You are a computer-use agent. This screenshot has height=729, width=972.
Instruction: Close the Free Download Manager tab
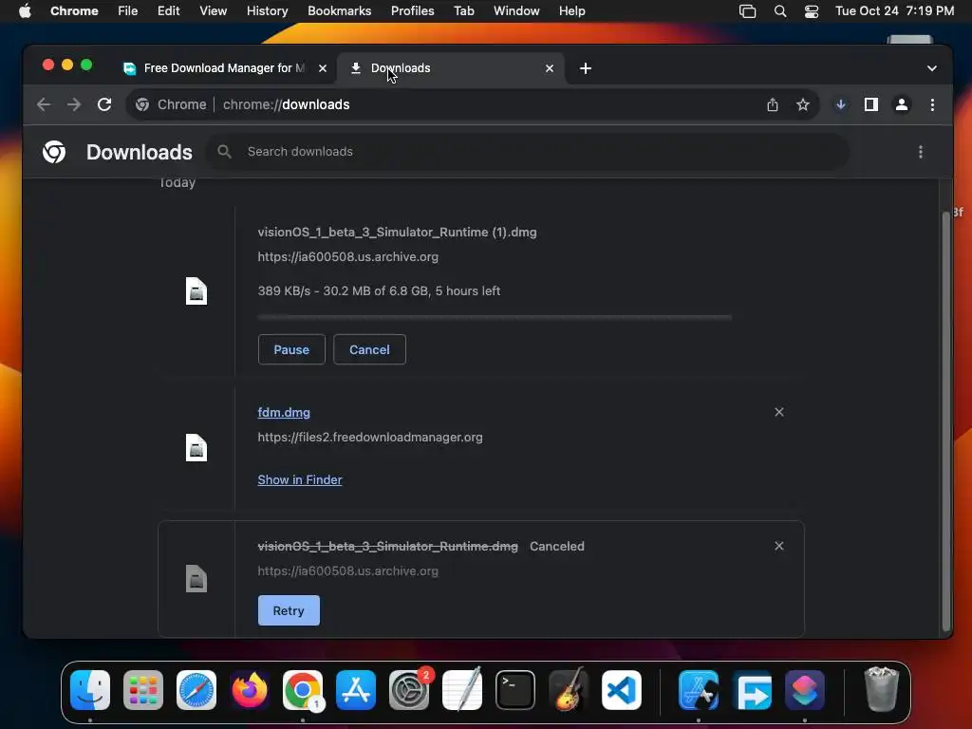coord(323,68)
